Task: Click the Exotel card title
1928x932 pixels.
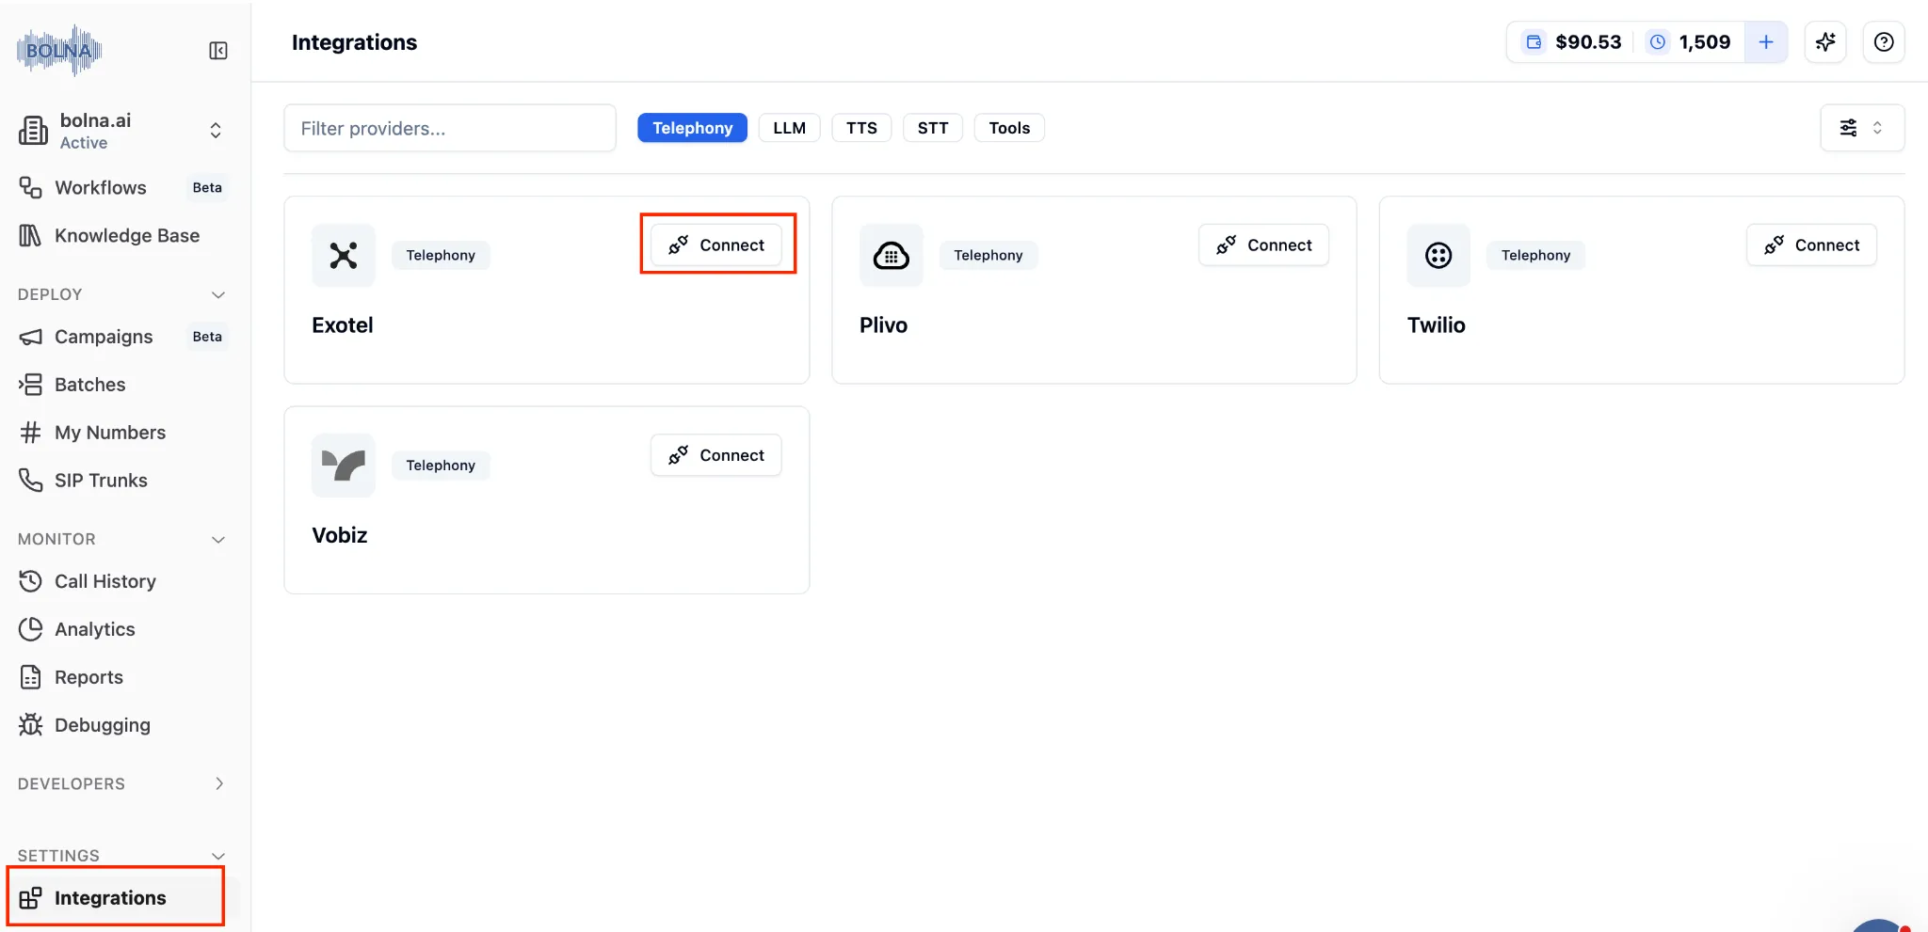Action: pyautogui.click(x=343, y=325)
